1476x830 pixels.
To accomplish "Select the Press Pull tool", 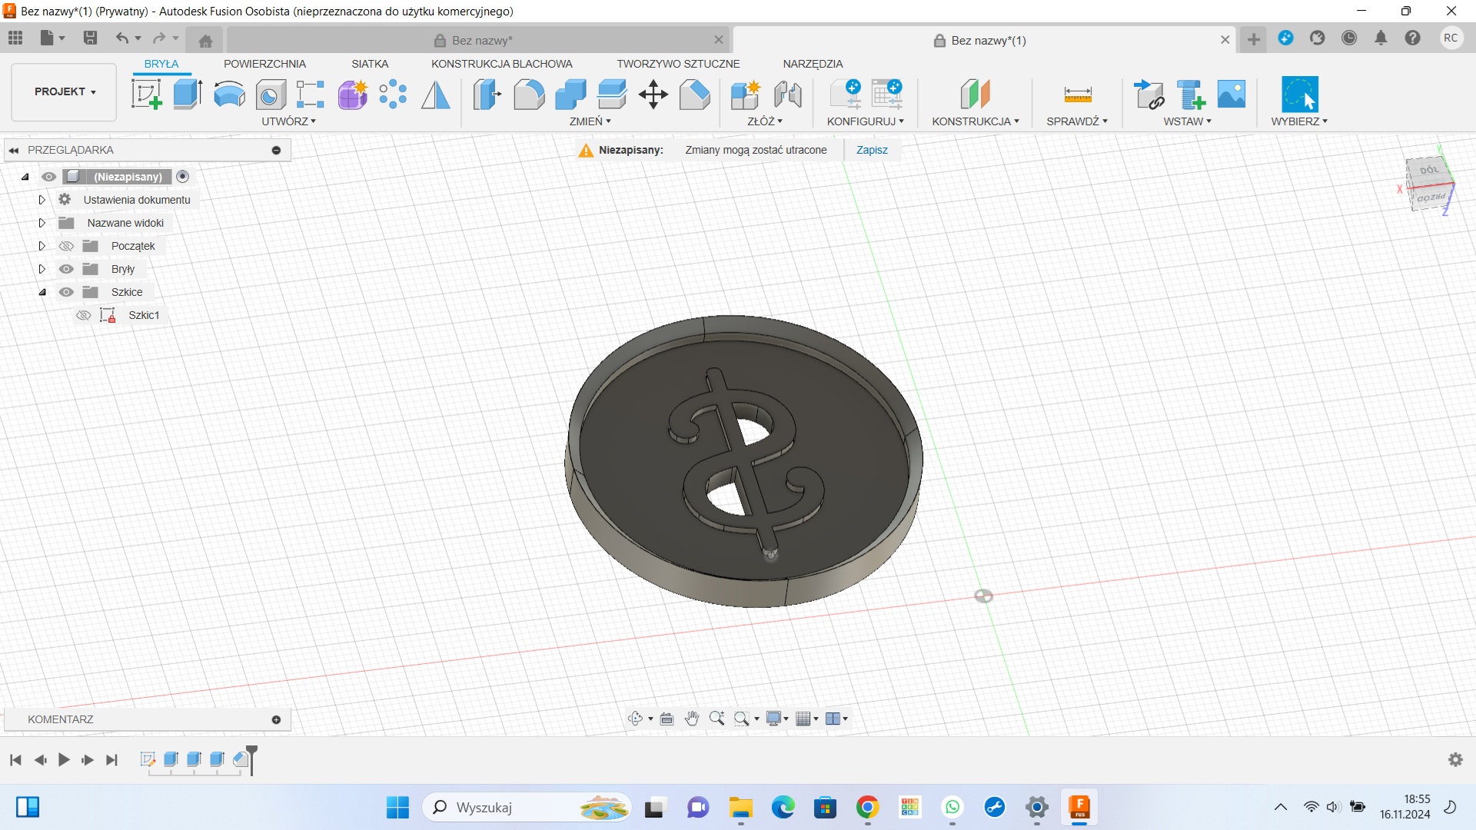I will click(487, 95).
